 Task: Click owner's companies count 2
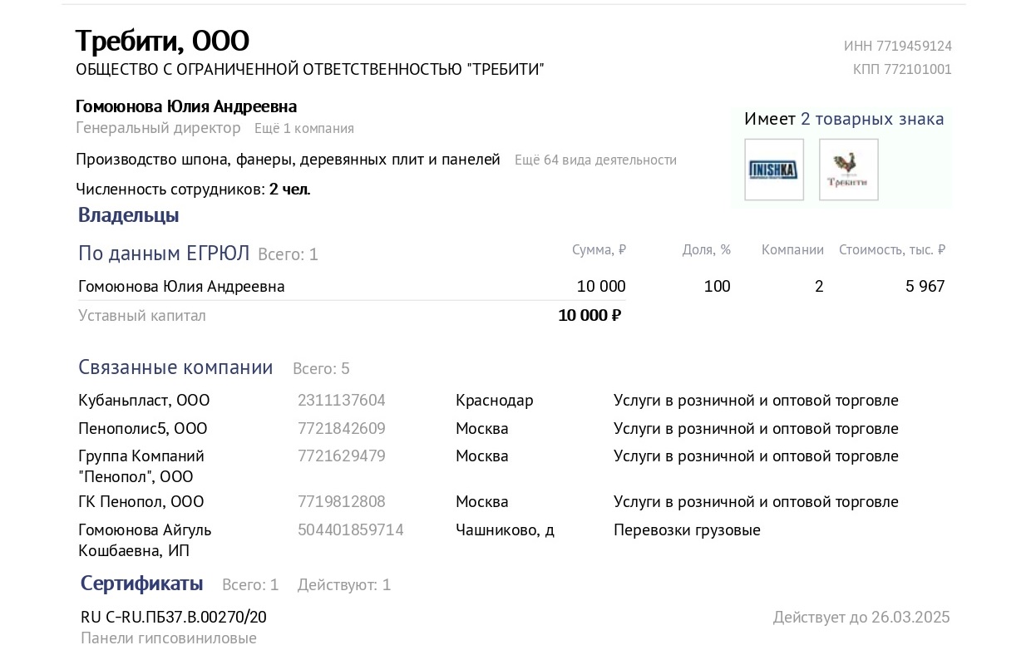[x=819, y=286]
